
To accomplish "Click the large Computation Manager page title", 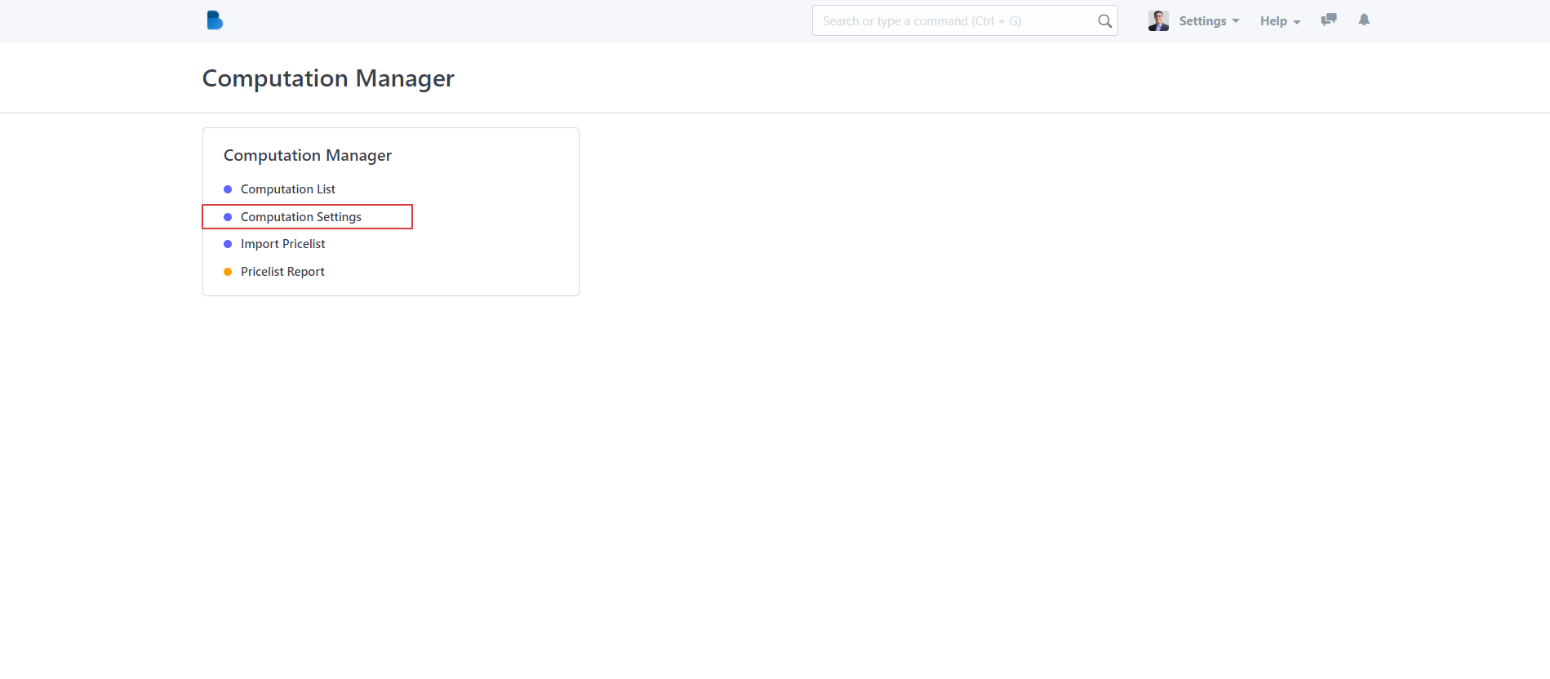I will click(x=328, y=78).
